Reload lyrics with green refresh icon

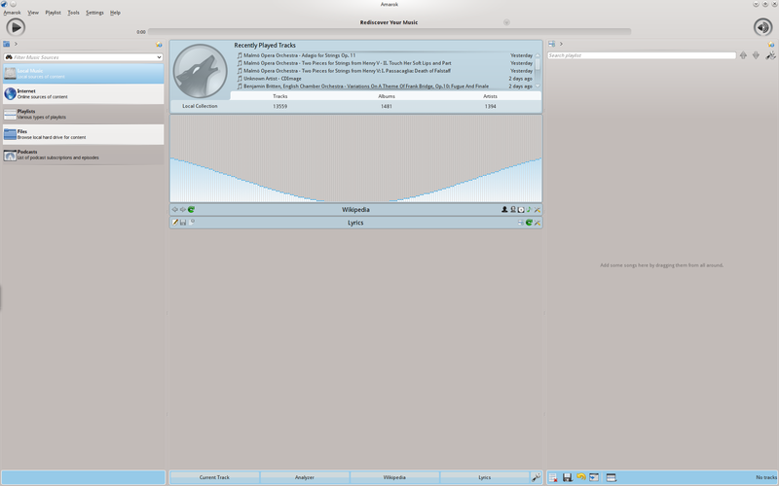pyautogui.click(x=529, y=223)
